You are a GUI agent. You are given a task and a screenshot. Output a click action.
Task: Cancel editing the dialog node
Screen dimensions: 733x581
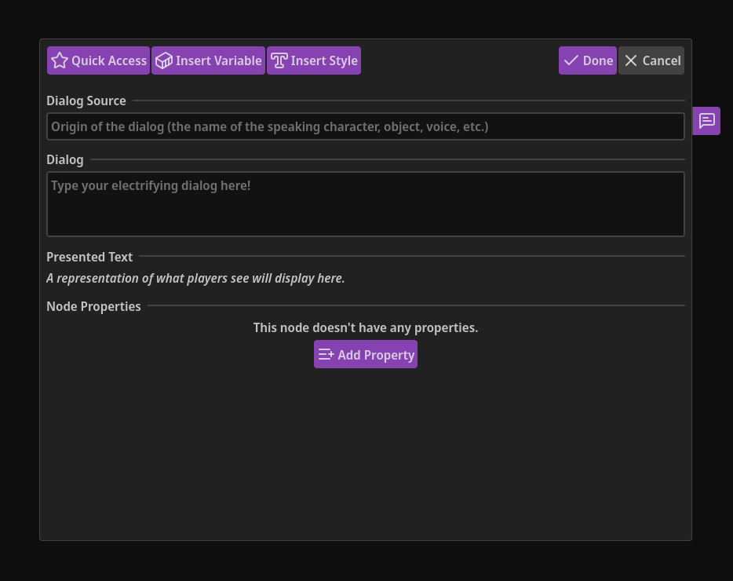click(651, 60)
